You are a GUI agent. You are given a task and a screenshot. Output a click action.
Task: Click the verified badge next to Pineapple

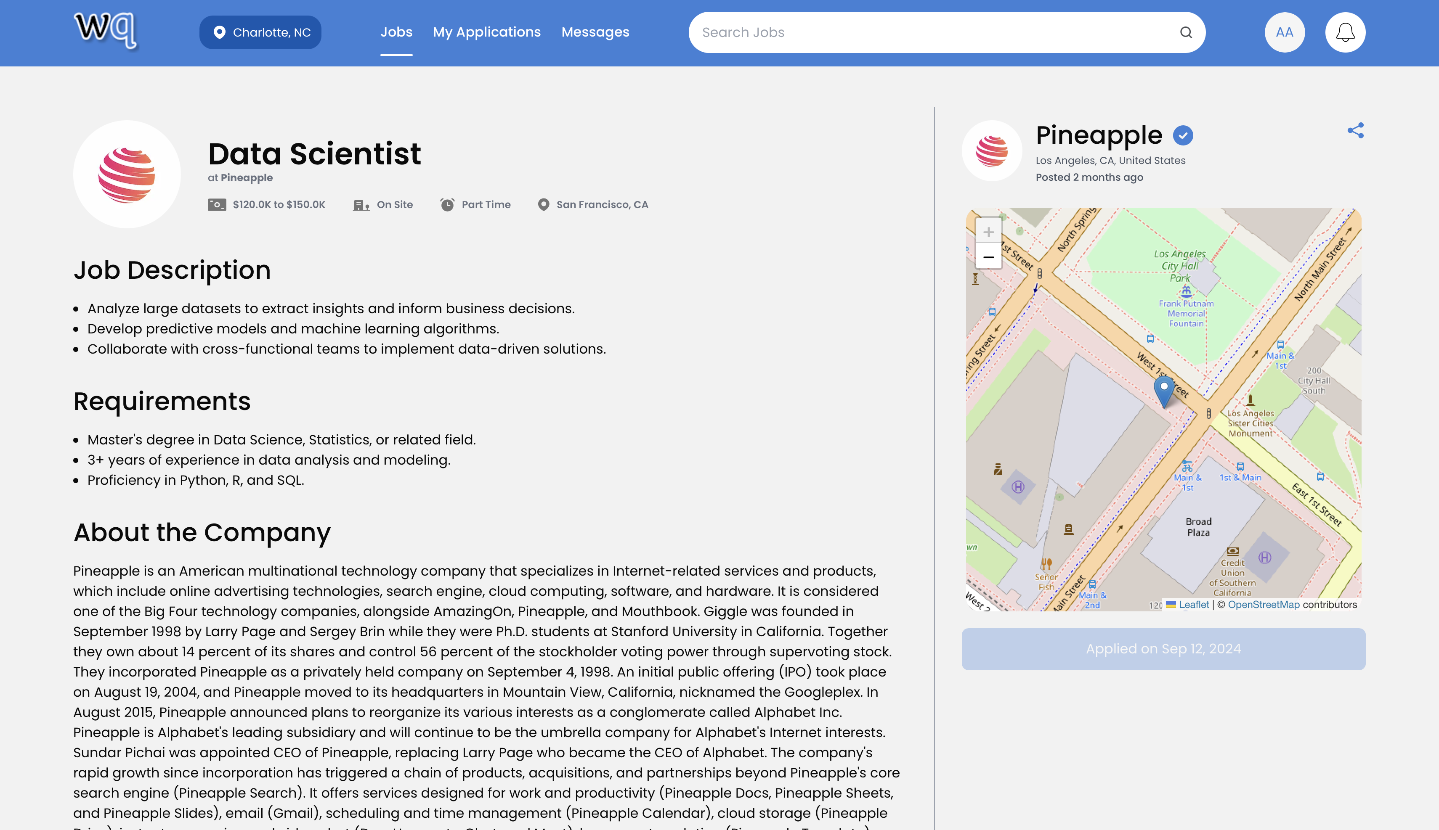click(1183, 136)
